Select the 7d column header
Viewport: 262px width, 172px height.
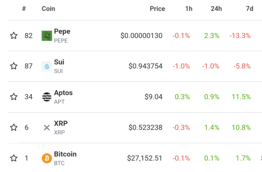(x=250, y=9)
